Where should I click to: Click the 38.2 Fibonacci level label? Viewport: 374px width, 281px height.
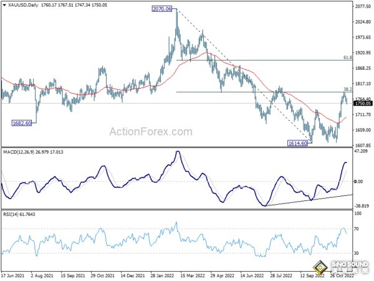tap(349, 89)
